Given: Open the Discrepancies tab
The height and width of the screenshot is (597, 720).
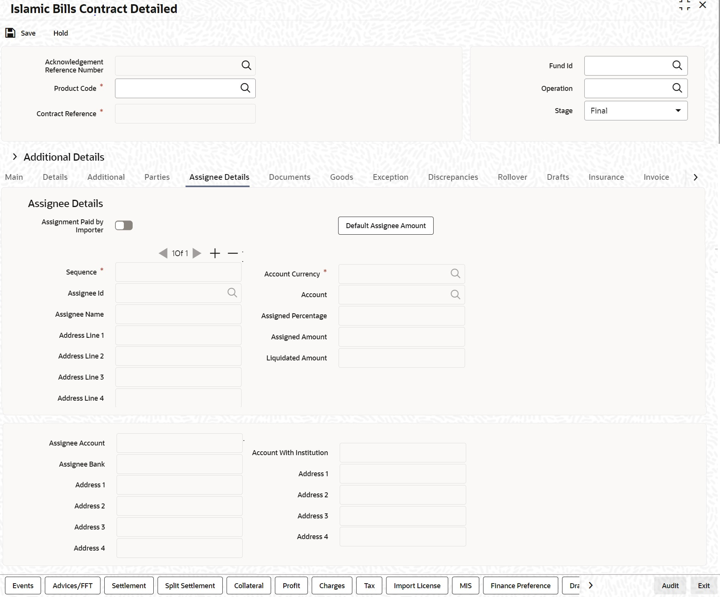Looking at the screenshot, I should click(x=453, y=177).
